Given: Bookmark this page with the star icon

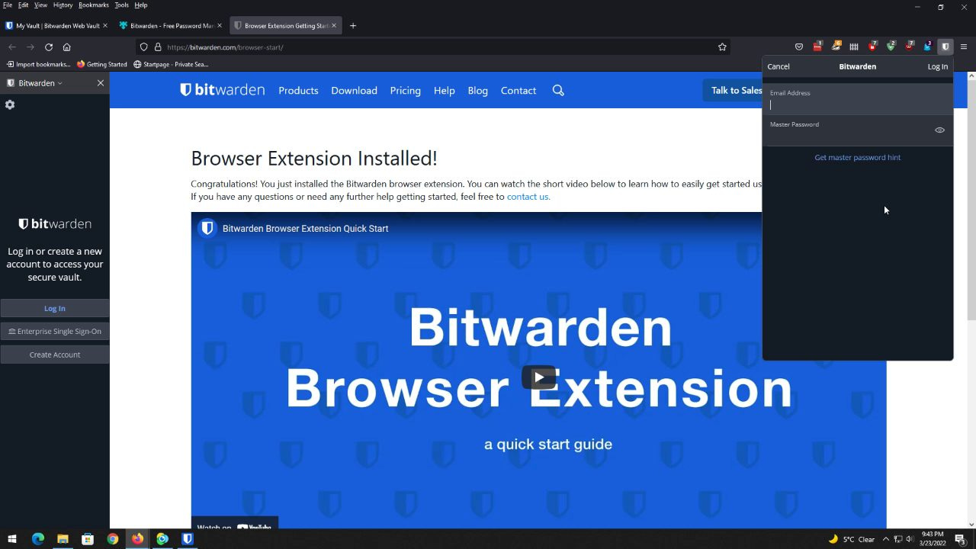Looking at the screenshot, I should (x=722, y=47).
